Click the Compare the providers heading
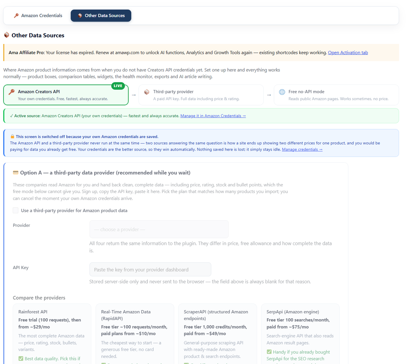 39,298
